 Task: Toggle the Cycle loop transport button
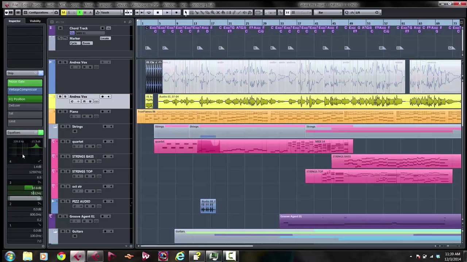tap(148, 12)
